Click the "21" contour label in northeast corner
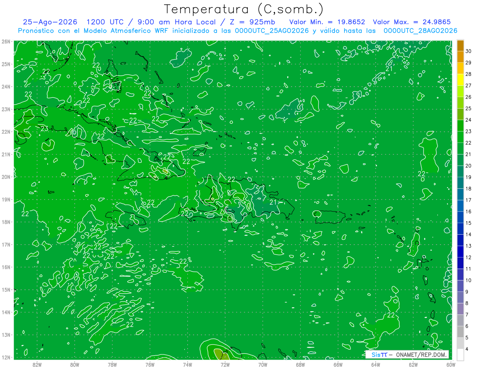Viewport: 479px width, 370px height. click(389, 69)
